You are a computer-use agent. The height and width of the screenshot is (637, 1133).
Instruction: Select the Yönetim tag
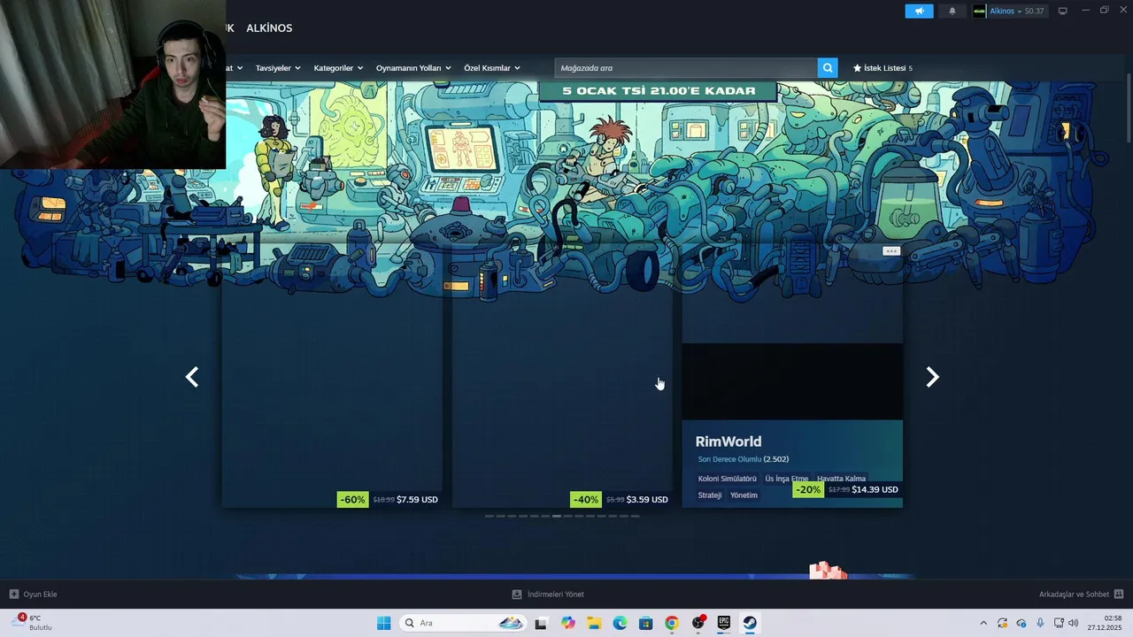pyautogui.click(x=744, y=495)
